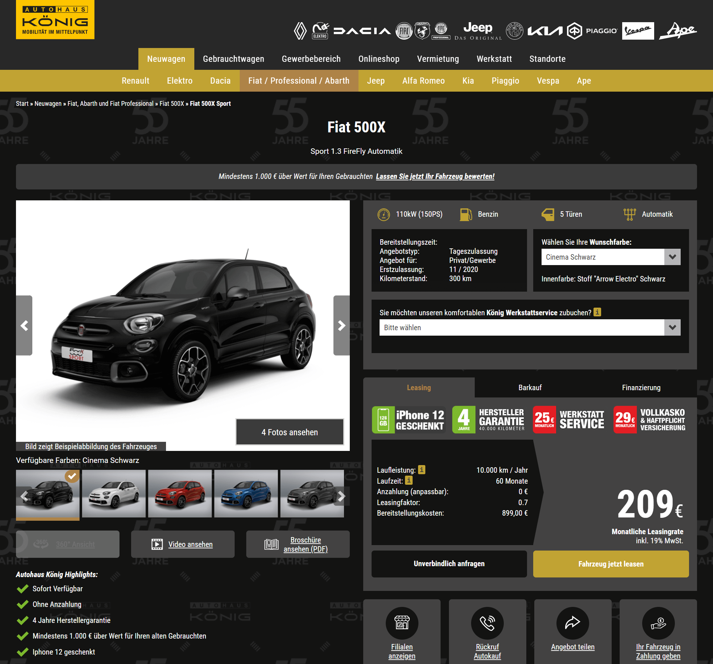Open Werkstattservice info icon
The width and height of the screenshot is (713, 664).
coord(597,312)
